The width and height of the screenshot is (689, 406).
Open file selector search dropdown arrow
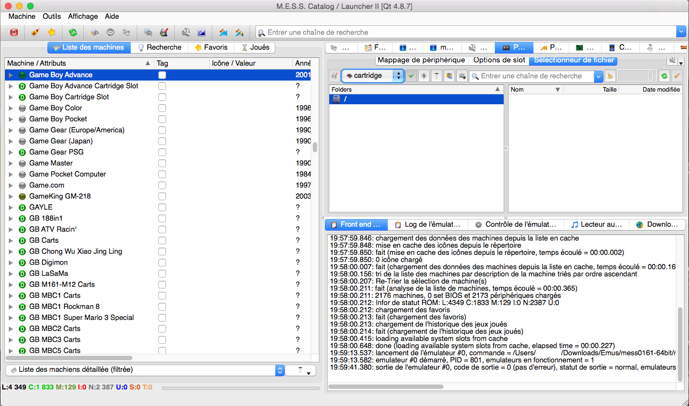599,76
